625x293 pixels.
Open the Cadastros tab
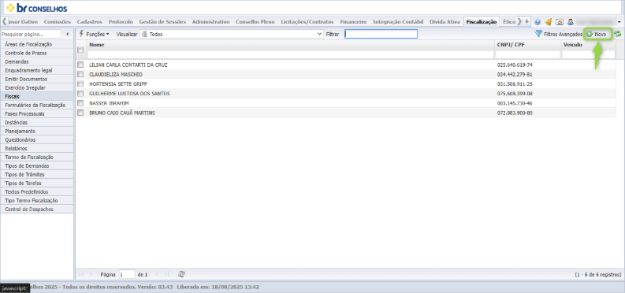pos(89,22)
